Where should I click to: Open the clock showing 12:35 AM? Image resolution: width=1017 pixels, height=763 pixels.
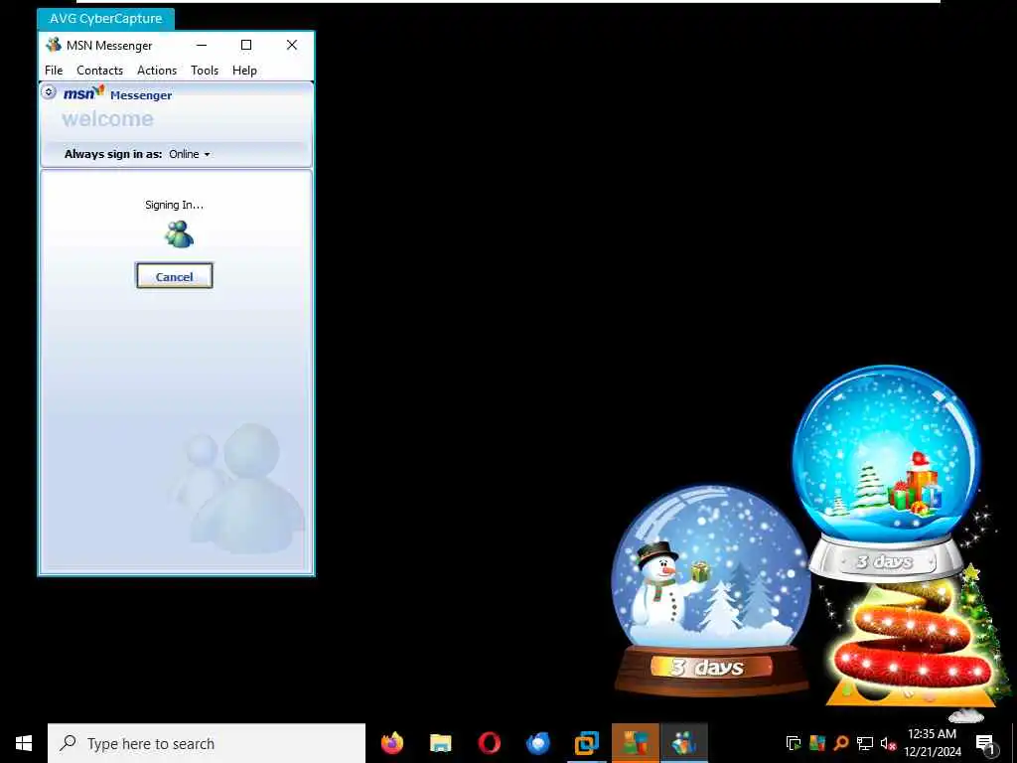point(932,743)
